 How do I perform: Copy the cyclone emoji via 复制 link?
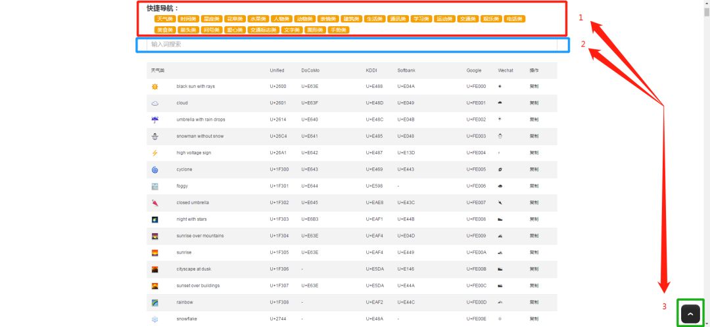point(534,169)
